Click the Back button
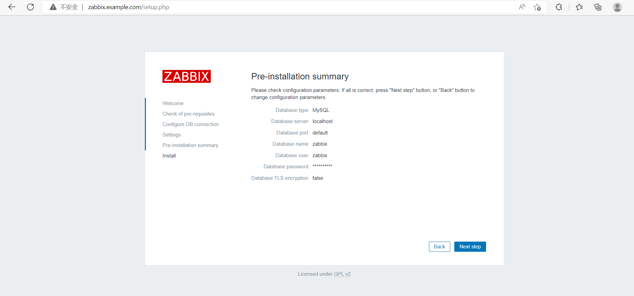 click(439, 247)
